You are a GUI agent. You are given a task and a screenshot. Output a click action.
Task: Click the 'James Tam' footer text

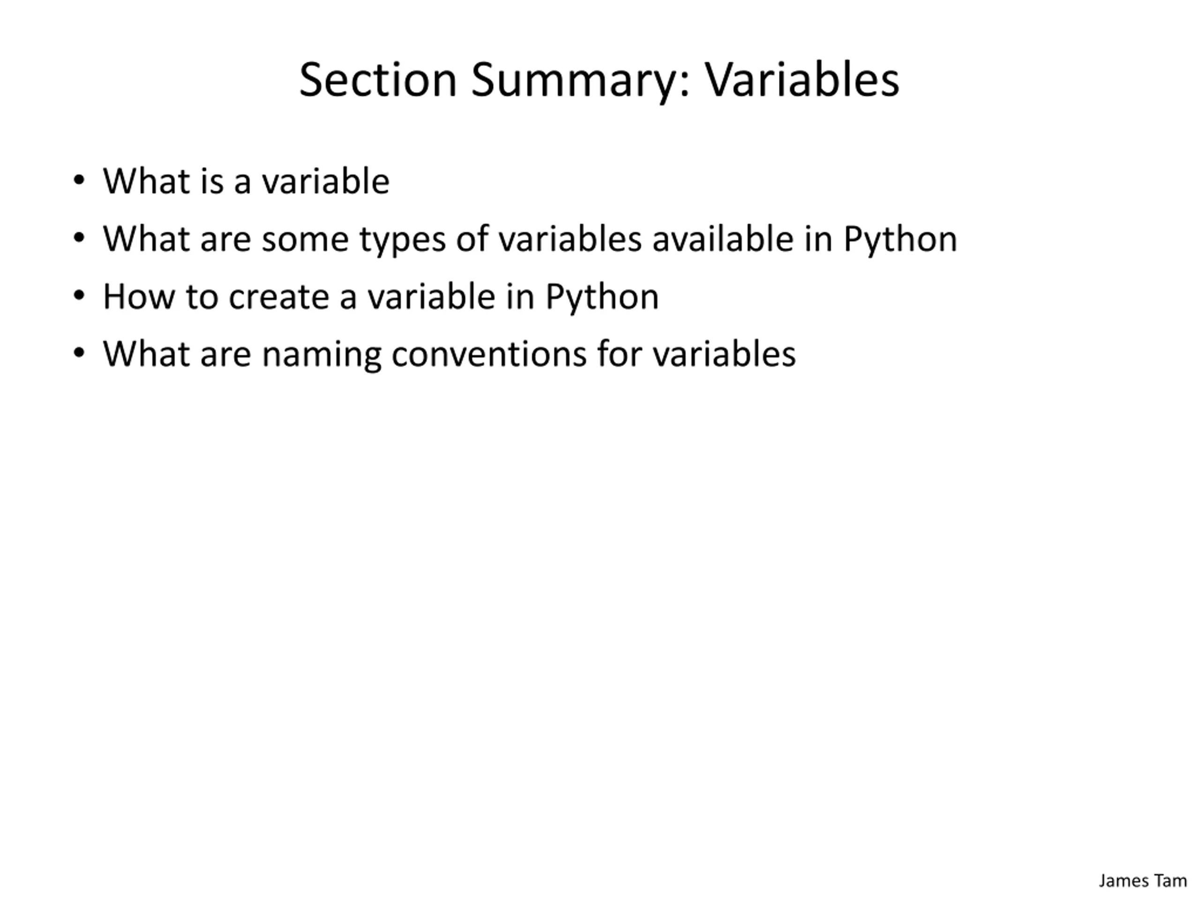coord(1142,880)
